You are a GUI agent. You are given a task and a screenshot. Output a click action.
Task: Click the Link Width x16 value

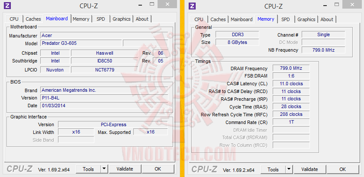coord(76,132)
